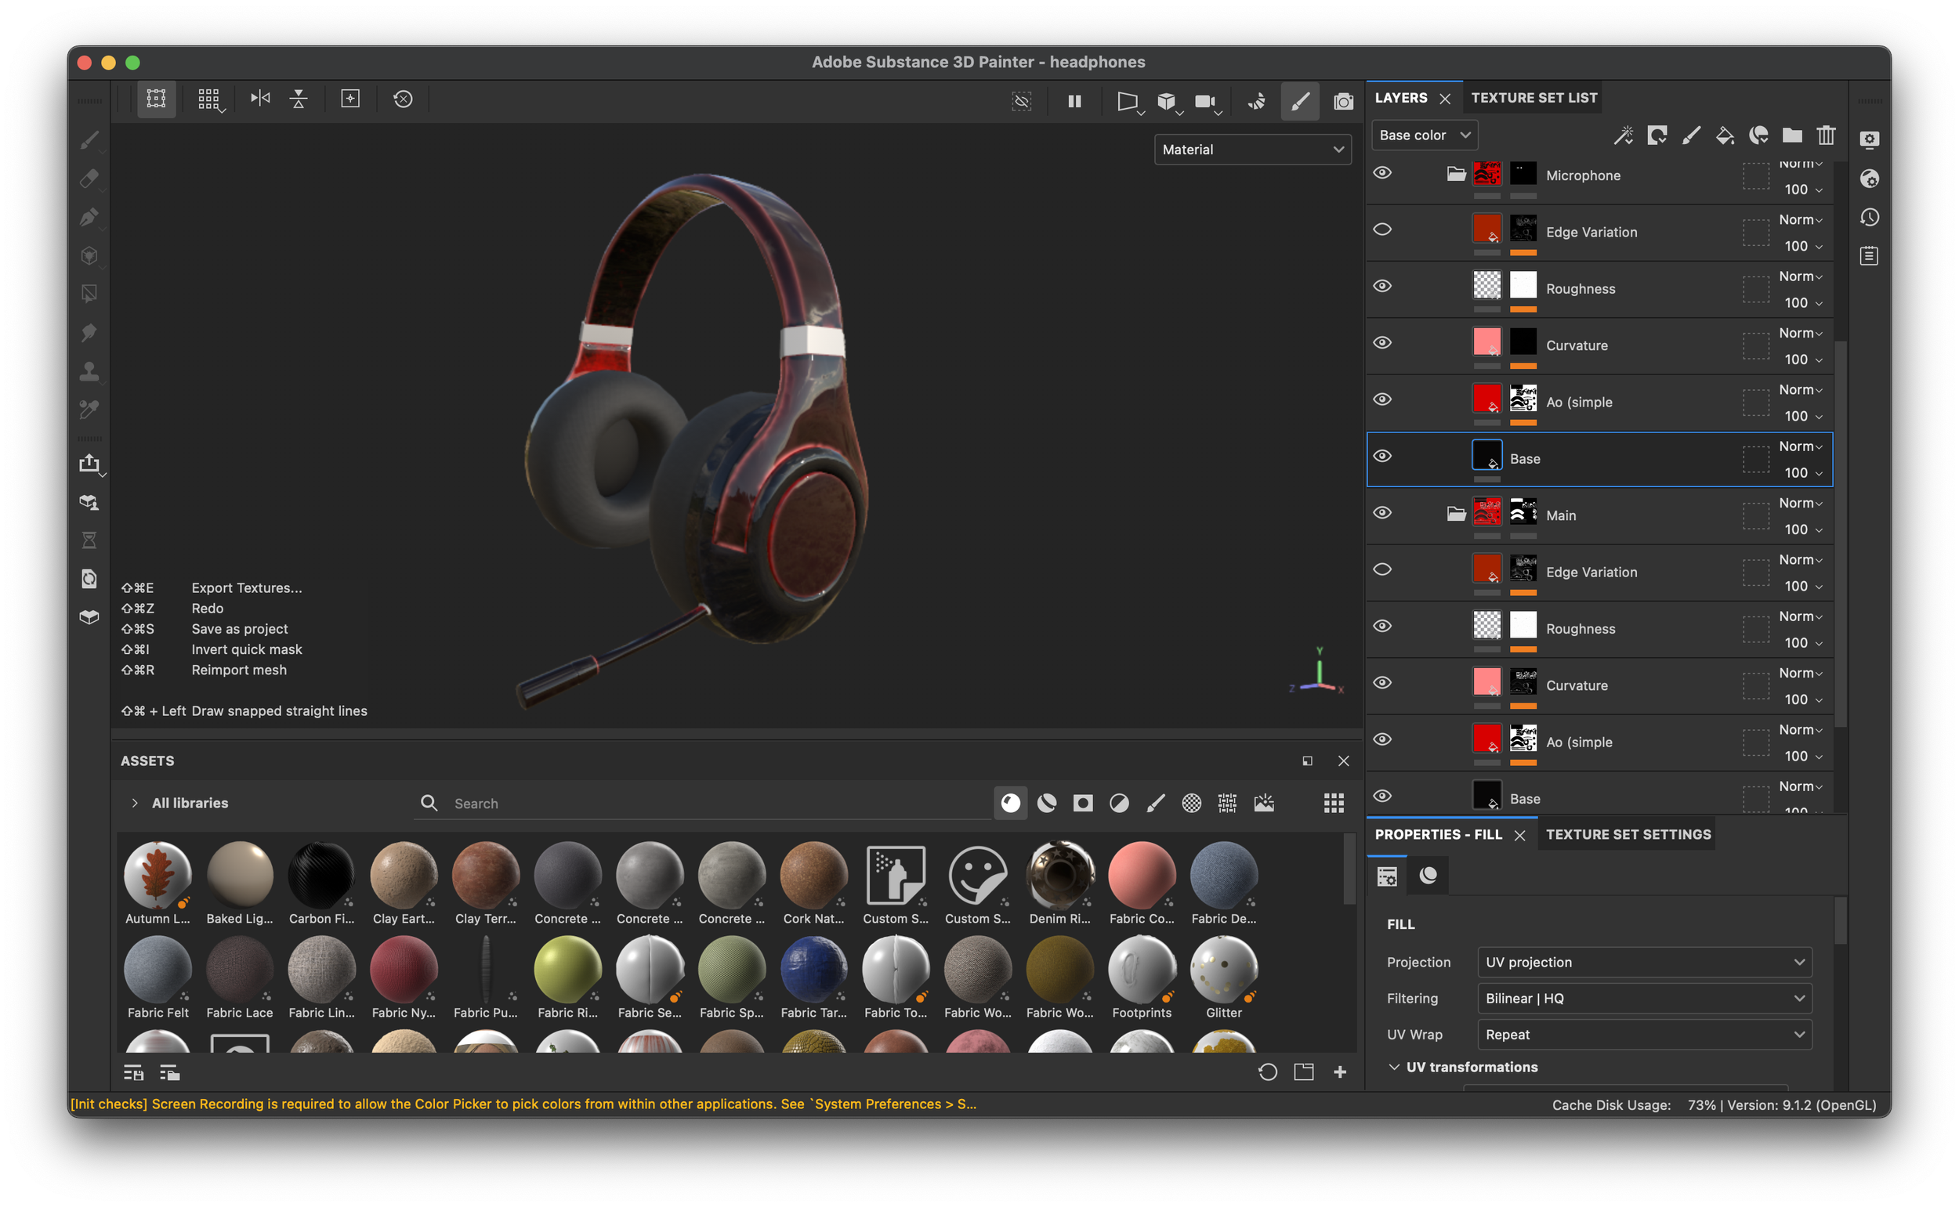
Task: Hide the Main folder layer
Action: point(1382,513)
